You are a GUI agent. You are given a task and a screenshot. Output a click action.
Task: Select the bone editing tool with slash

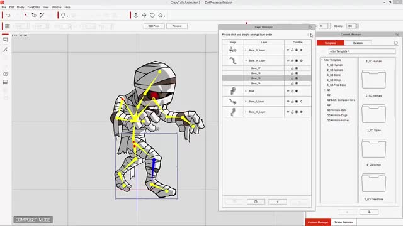click(42, 15)
